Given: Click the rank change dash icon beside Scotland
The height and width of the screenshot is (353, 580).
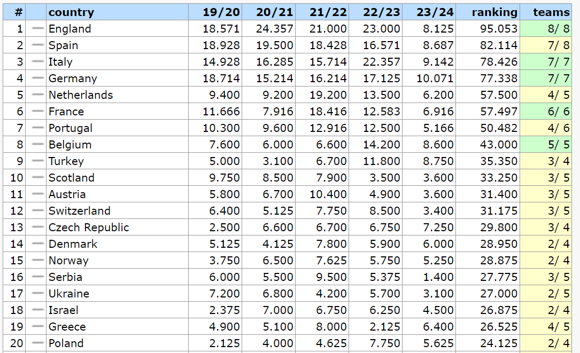Looking at the screenshot, I should 37,178.
